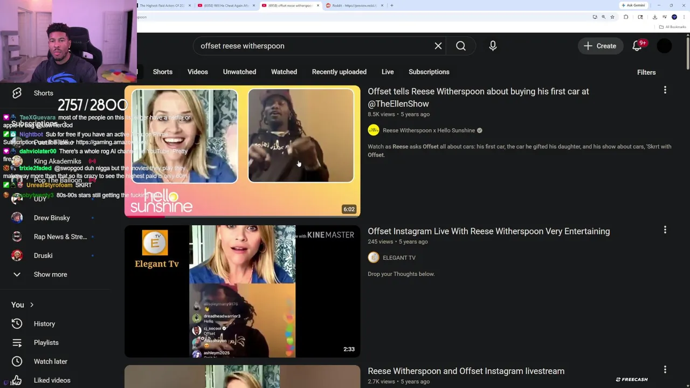Screen dimensions: 690x388
Task: Open Liked videos in sidebar
Action: 52,380
